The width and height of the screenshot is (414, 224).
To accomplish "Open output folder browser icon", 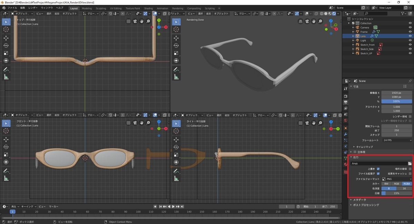I will [x=410, y=163].
